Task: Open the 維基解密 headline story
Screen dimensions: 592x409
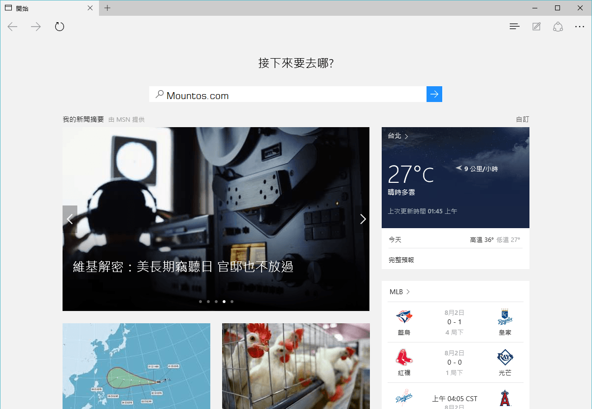Action: point(183,267)
